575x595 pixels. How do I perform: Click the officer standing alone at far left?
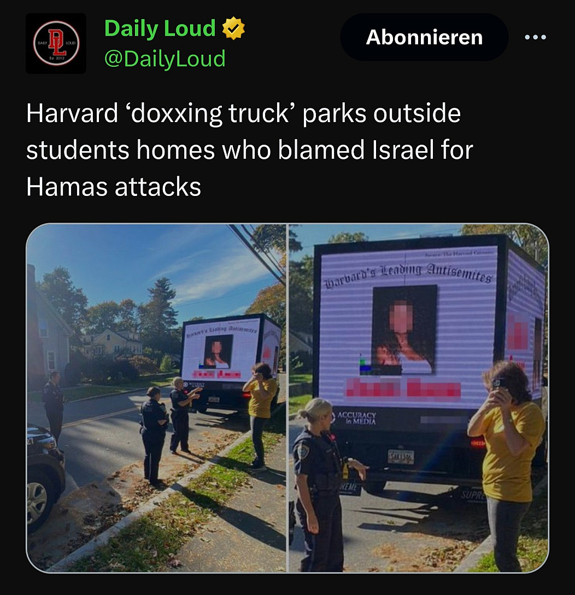click(54, 405)
